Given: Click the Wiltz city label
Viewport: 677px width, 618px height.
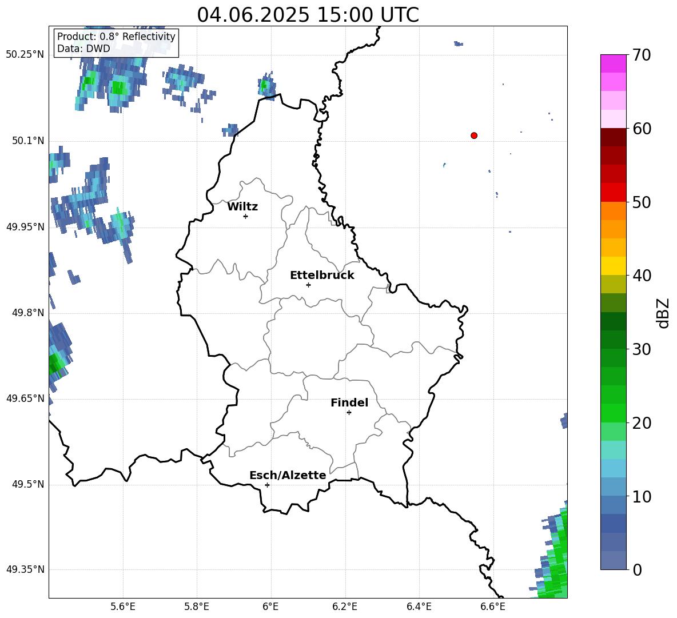Looking at the screenshot, I should (242, 207).
